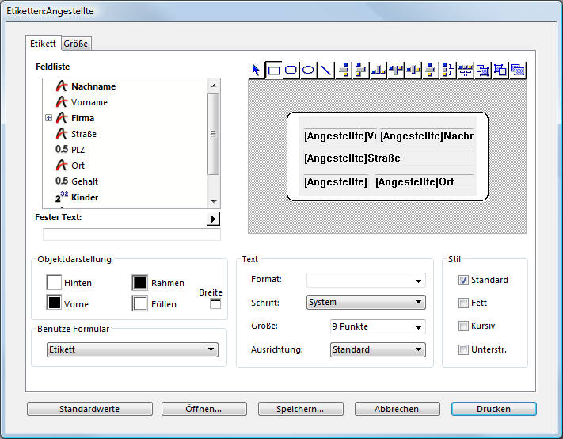Open the Schrift font dropdown showing System

click(x=367, y=302)
